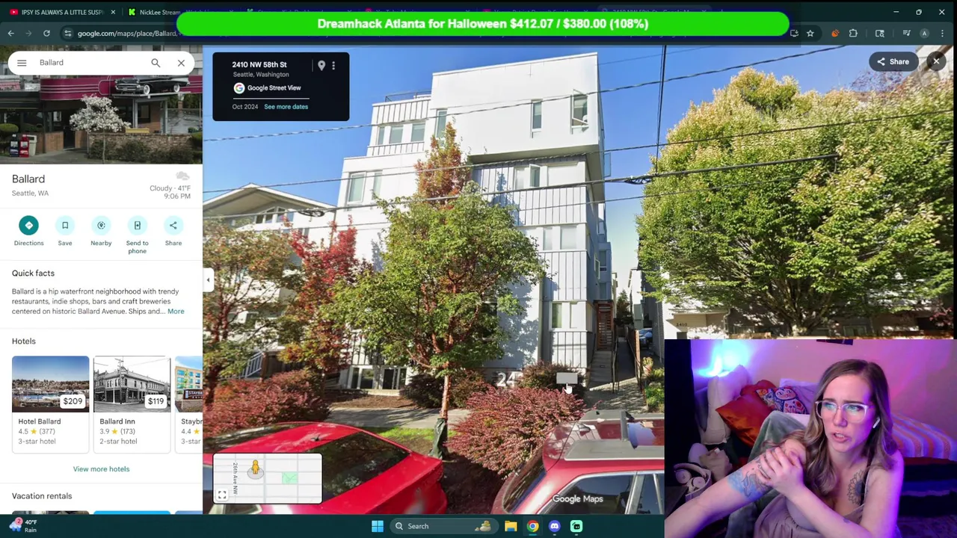Bookmark this page with the star icon
Screen dimensions: 957x538
[810, 34]
